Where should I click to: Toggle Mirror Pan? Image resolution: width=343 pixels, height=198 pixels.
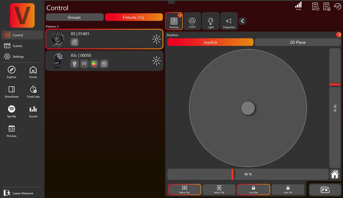(184, 189)
